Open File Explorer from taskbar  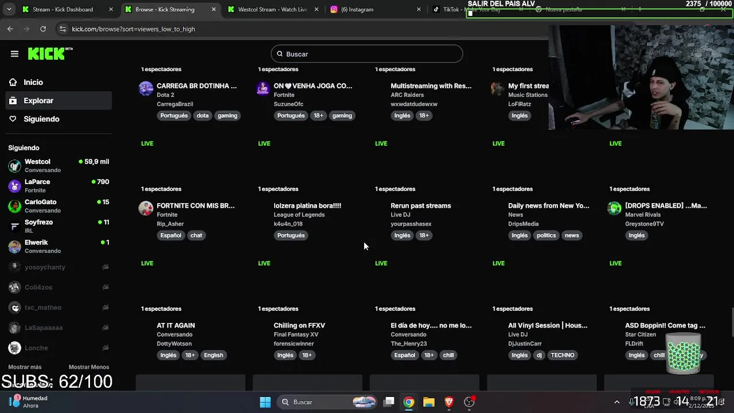click(429, 402)
